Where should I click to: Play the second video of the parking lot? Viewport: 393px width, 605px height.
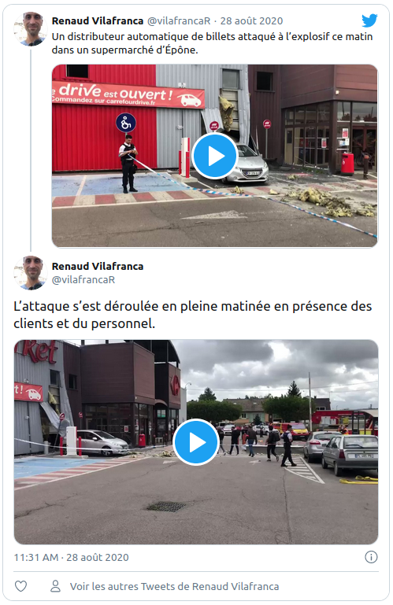(x=196, y=442)
